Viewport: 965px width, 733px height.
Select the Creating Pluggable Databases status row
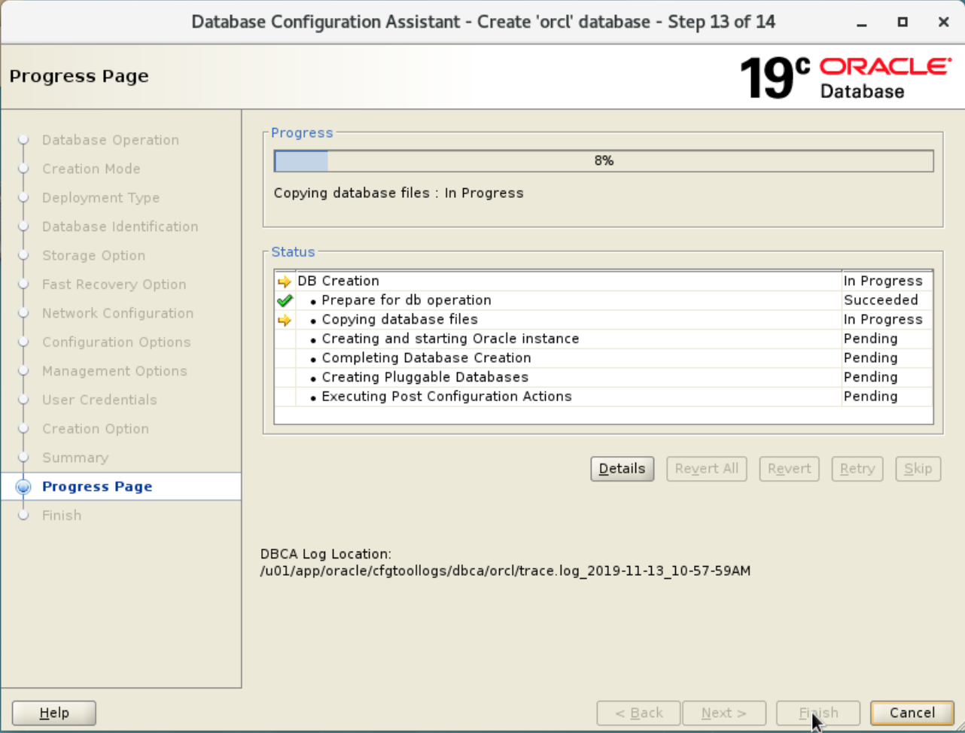(x=425, y=378)
